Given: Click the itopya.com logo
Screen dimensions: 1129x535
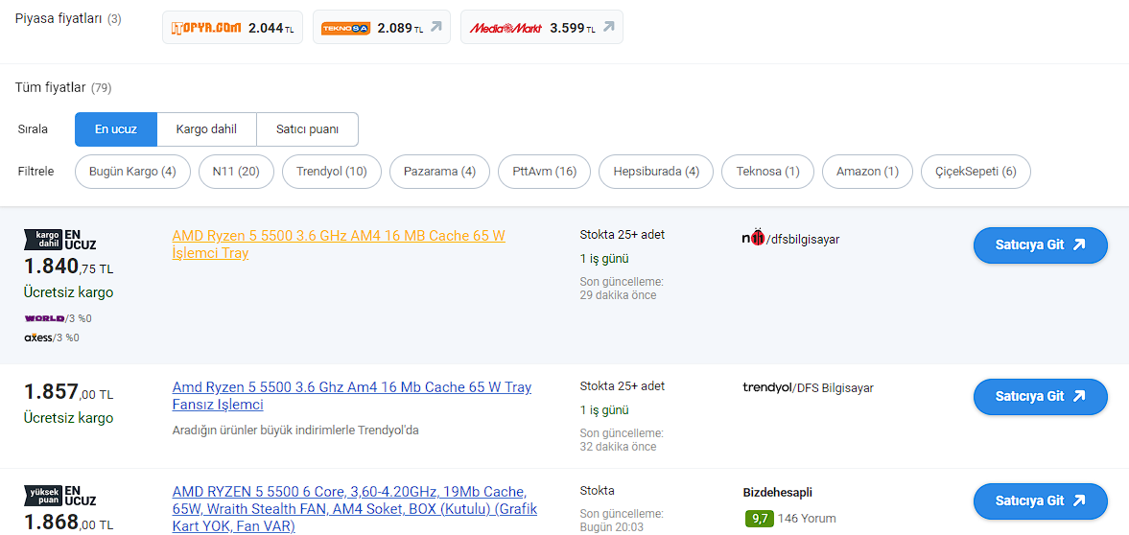Looking at the screenshot, I should click(206, 28).
